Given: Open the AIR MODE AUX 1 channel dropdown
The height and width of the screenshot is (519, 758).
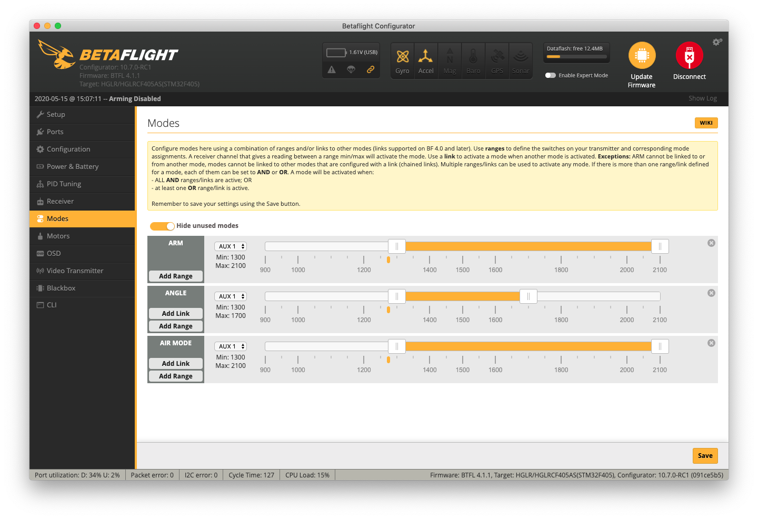Looking at the screenshot, I should click(231, 346).
